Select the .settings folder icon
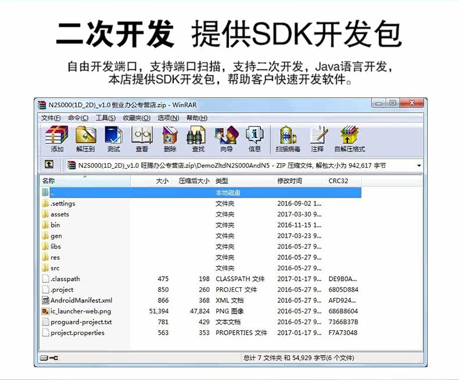 [x=45, y=204]
